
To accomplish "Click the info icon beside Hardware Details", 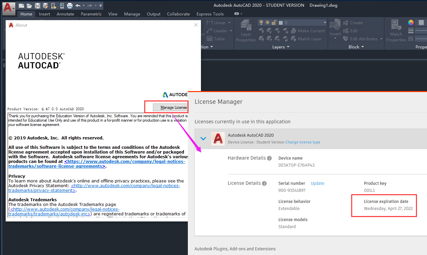I will (269, 158).
